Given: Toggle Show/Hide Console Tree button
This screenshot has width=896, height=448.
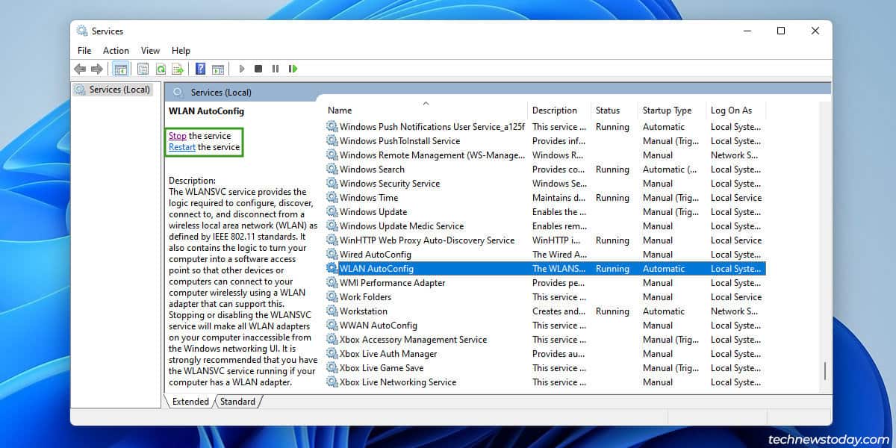Looking at the screenshot, I should (121, 69).
